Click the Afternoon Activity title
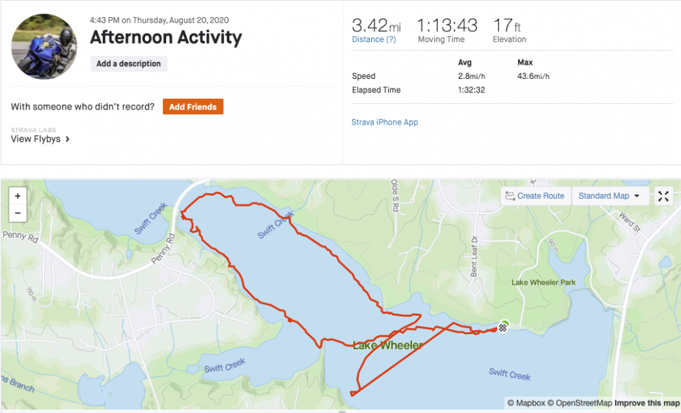The width and height of the screenshot is (681, 413). [165, 37]
